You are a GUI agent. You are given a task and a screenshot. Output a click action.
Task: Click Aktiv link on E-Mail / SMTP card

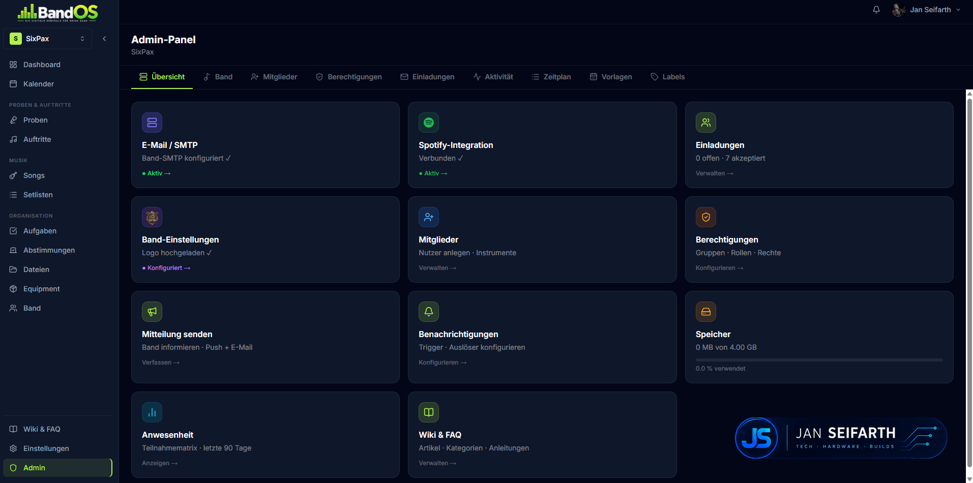[x=157, y=173]
